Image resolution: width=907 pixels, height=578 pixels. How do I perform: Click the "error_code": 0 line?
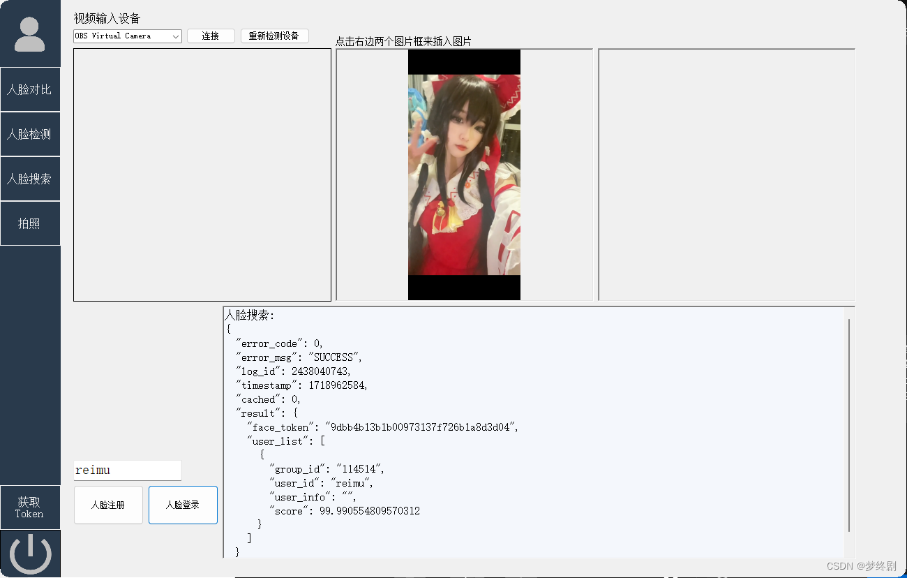(280, 343)
